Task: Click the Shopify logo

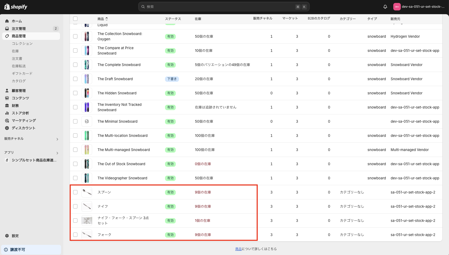Action: tap(16, 7)
